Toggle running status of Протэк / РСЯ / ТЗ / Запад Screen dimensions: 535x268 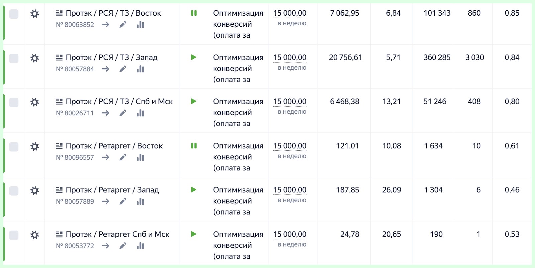(x=194, y=57)
